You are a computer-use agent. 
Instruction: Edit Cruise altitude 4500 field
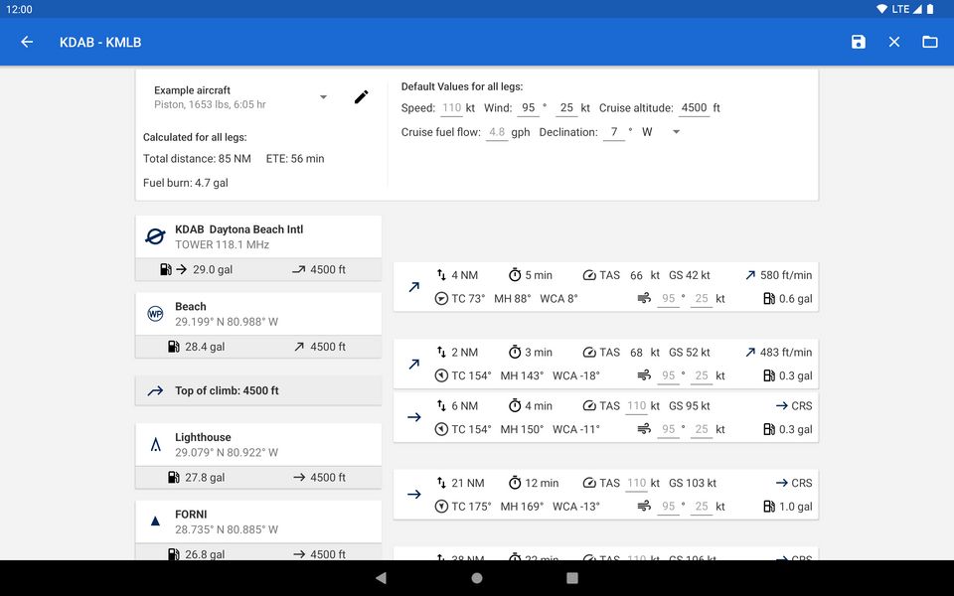[695, 108]
